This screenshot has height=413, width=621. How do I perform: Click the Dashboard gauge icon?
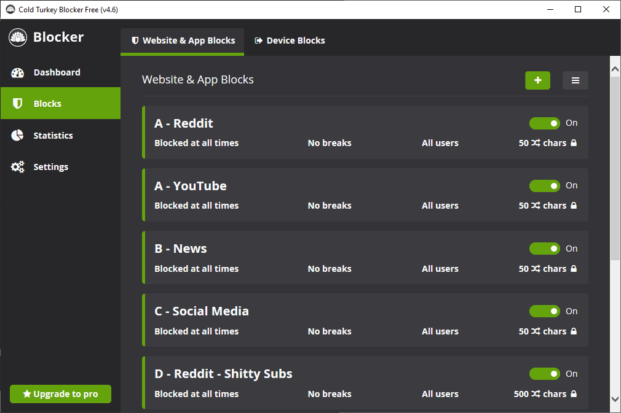click(17, 72)
